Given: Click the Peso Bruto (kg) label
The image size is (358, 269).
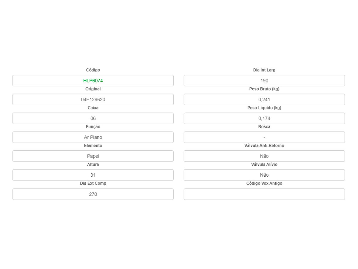Looking at the screenshot, I should click(x=264, y=89).
